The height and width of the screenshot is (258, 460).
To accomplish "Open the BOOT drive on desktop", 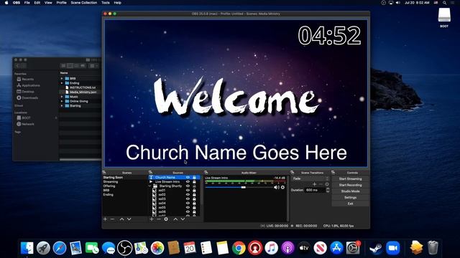I will click(444, 17).
